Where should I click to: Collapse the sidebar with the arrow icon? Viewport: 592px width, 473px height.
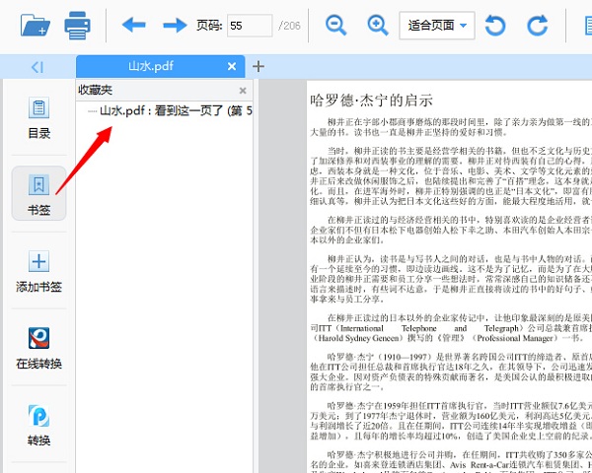[x=37, y=67]
